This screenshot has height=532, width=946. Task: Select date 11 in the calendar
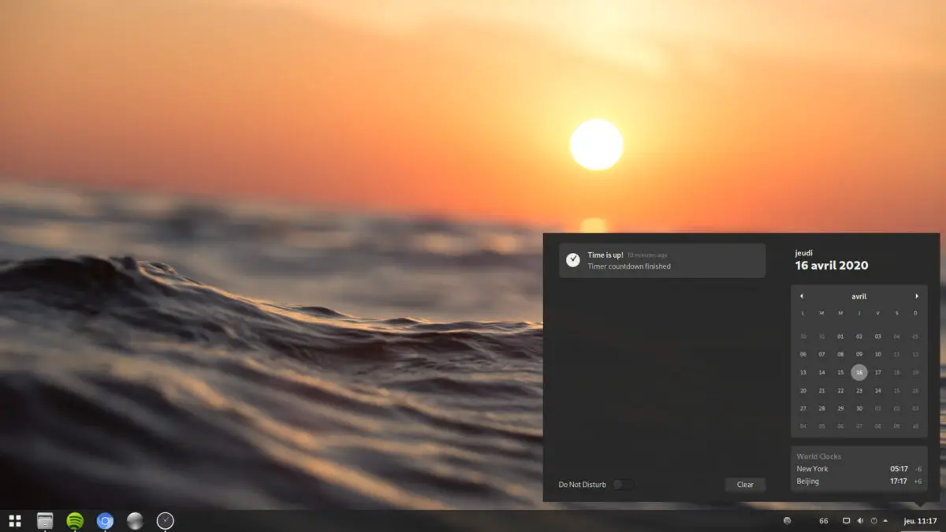coord(896,354)
